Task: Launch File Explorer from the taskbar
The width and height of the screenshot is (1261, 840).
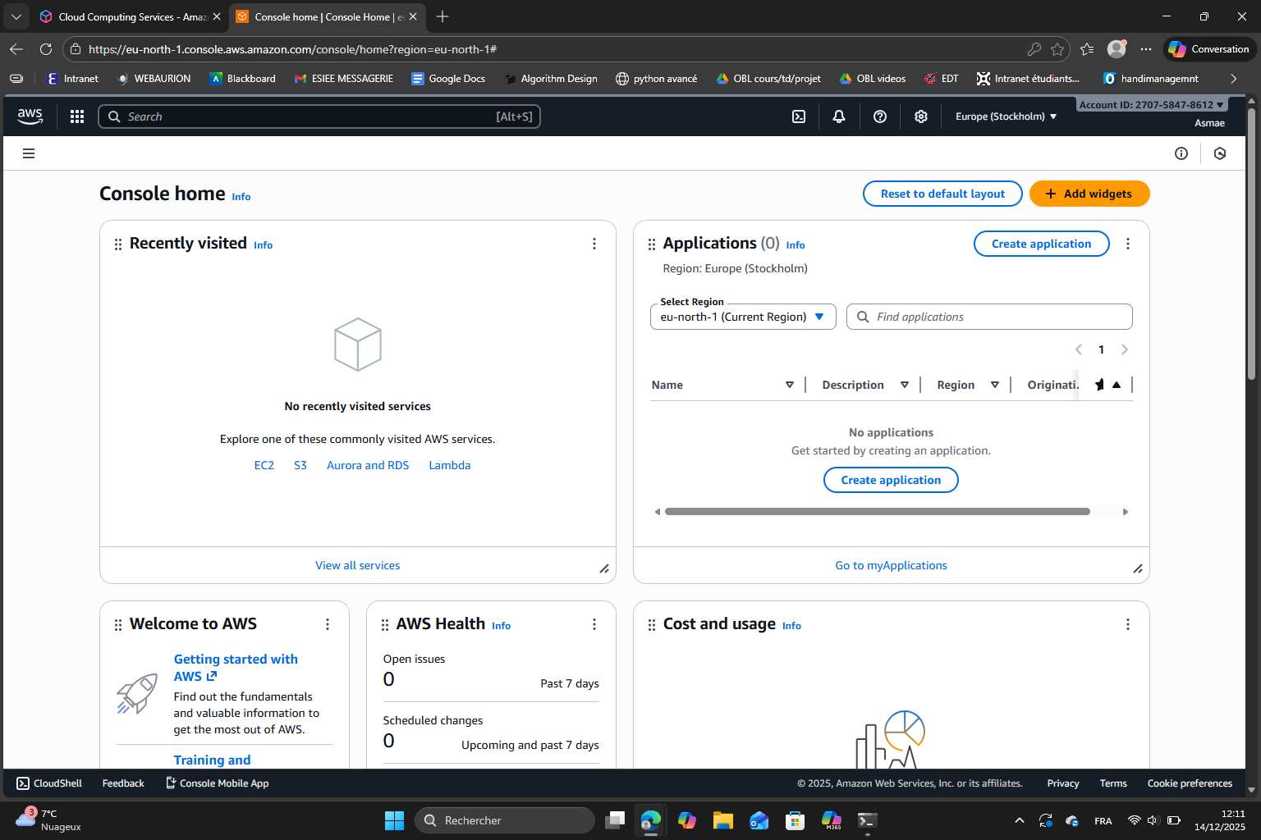Action: point(722,819)
